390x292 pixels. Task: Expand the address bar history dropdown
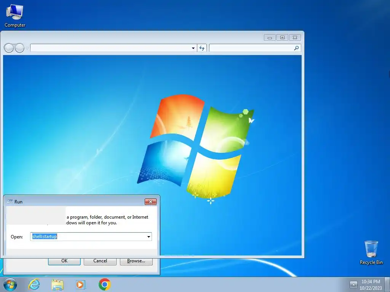coord(193,48)
